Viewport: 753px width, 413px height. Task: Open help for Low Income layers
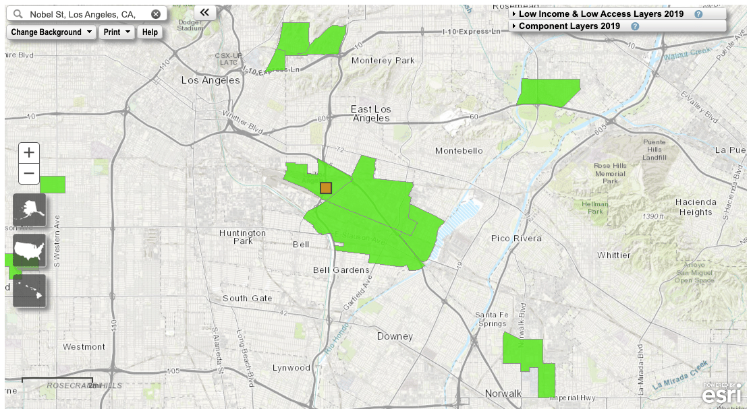click(698, 14)
